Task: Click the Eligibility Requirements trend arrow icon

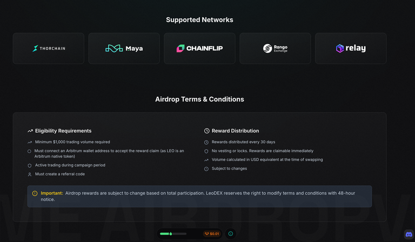Action: [x=30, y=131]
